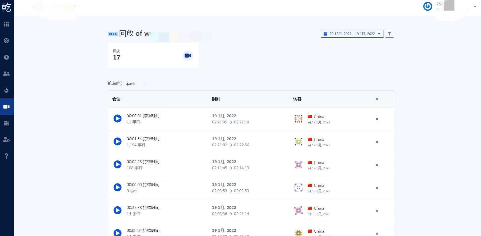Click the X in the table header
This screenshot has width=481, height=236.
[x=377, y=99]
